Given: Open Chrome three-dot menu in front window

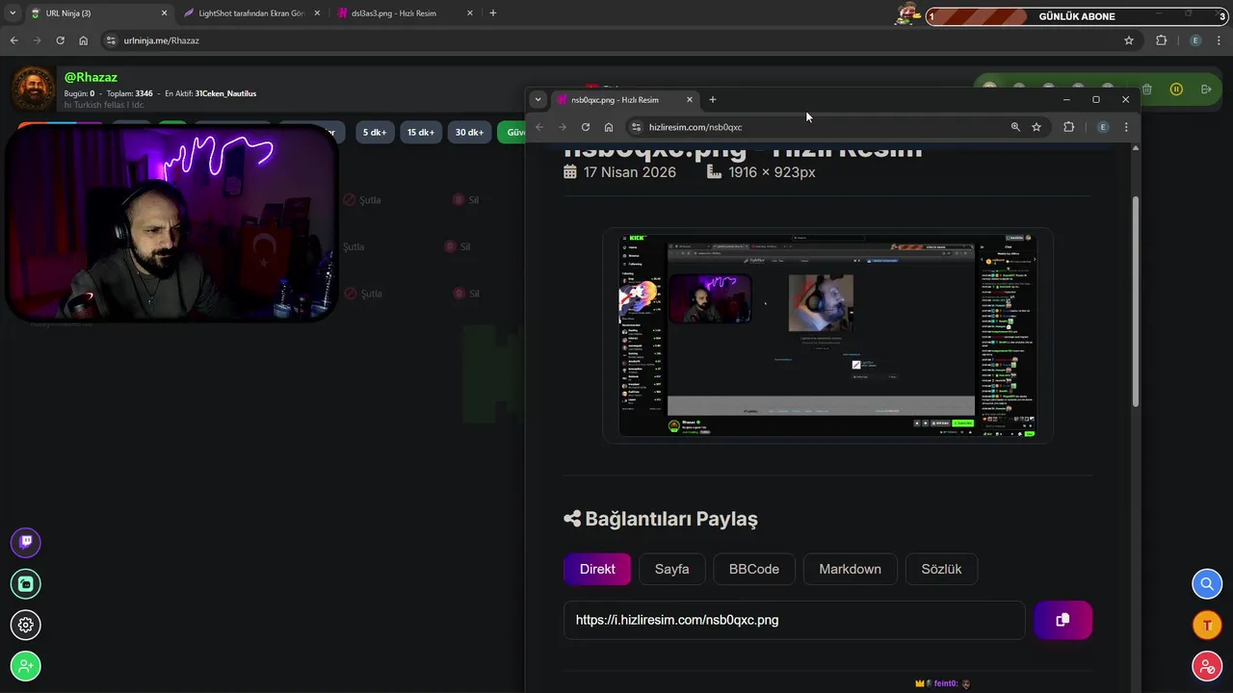Looking at the screenshot, I should [1126, 127].
